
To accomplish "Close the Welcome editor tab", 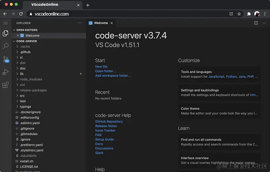I will click(x=112, y=23).
